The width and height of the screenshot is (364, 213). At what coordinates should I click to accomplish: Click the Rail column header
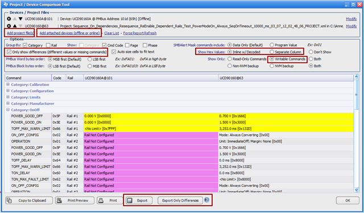click(x=75, y=78)
